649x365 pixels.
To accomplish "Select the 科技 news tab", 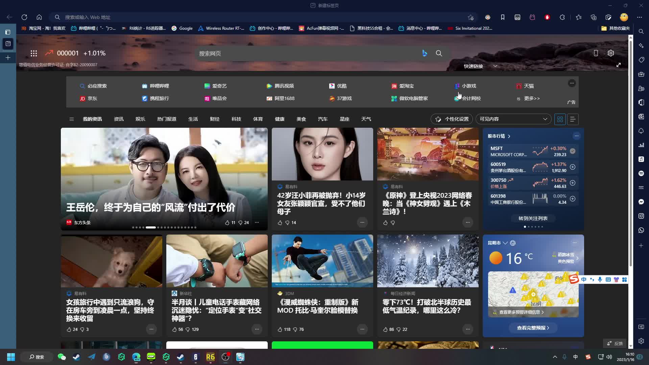I will coord(236,119).
